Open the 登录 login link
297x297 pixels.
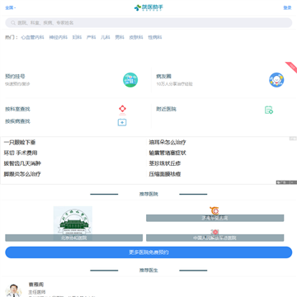point(287,7)
